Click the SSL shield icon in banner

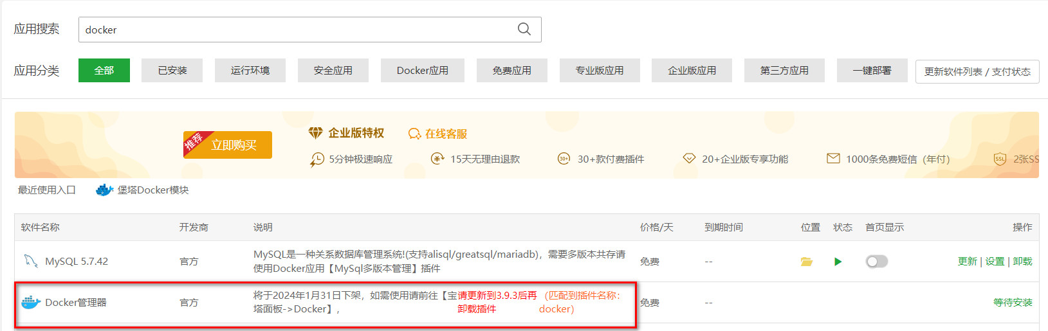(1000, 159)
